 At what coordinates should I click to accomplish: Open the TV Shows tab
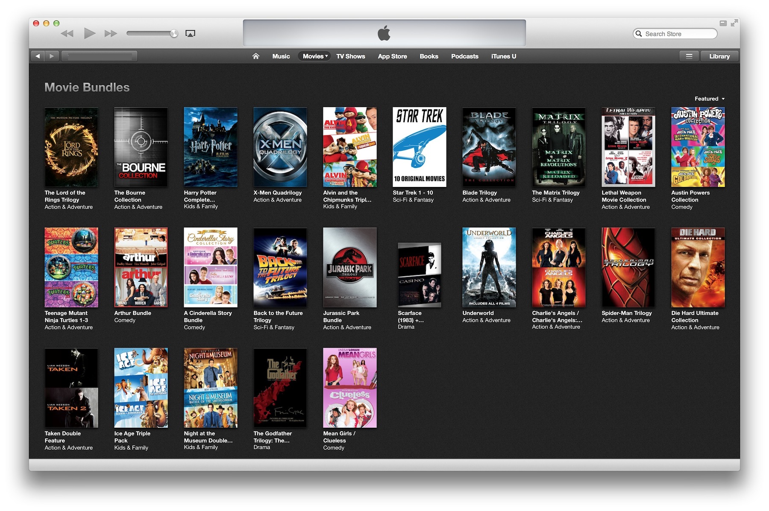tap(350, 56)
